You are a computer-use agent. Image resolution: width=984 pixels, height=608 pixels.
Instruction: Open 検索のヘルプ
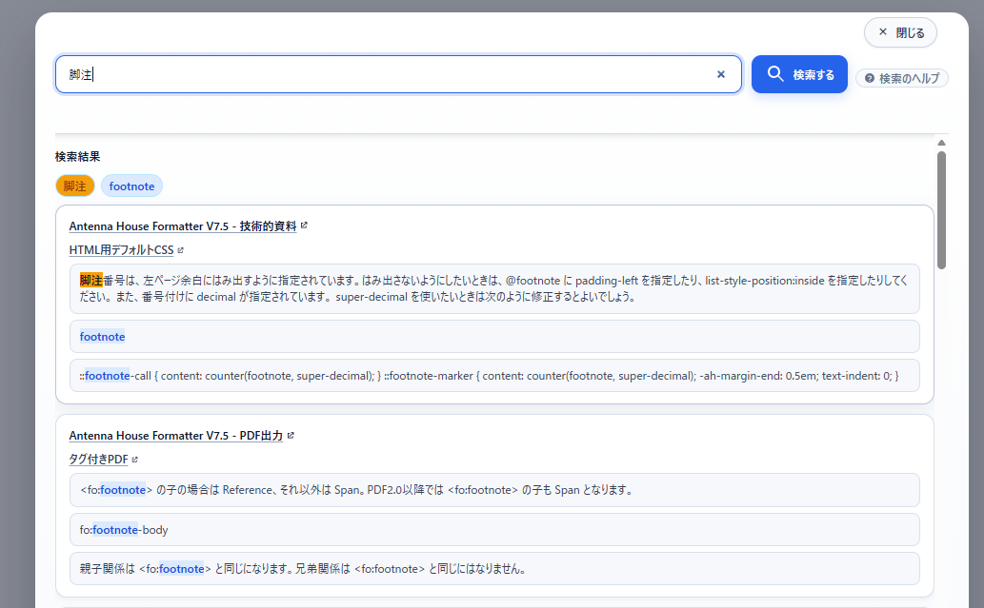[x=902, y=78]
